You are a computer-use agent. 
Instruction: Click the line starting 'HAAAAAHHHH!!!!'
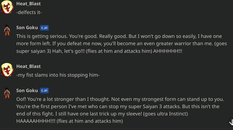click(69, 121)
